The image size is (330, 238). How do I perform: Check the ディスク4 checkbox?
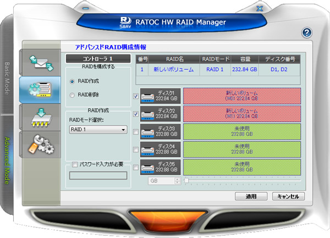136,150
